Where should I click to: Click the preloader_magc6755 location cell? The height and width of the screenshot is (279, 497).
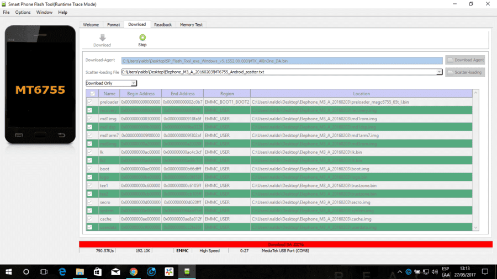click(x=361, y=102)
